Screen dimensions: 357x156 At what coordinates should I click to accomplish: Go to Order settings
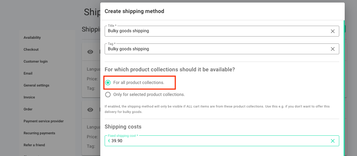[x=28, y=109]
